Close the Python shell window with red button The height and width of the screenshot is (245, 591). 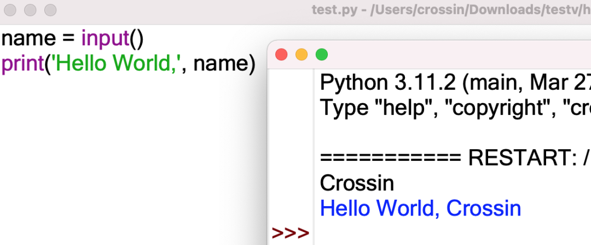click(282, 55)
